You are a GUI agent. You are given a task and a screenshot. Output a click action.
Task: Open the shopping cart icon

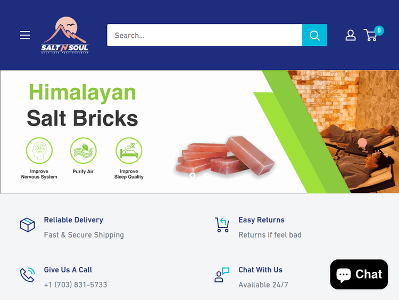click(x=370, y=35)
